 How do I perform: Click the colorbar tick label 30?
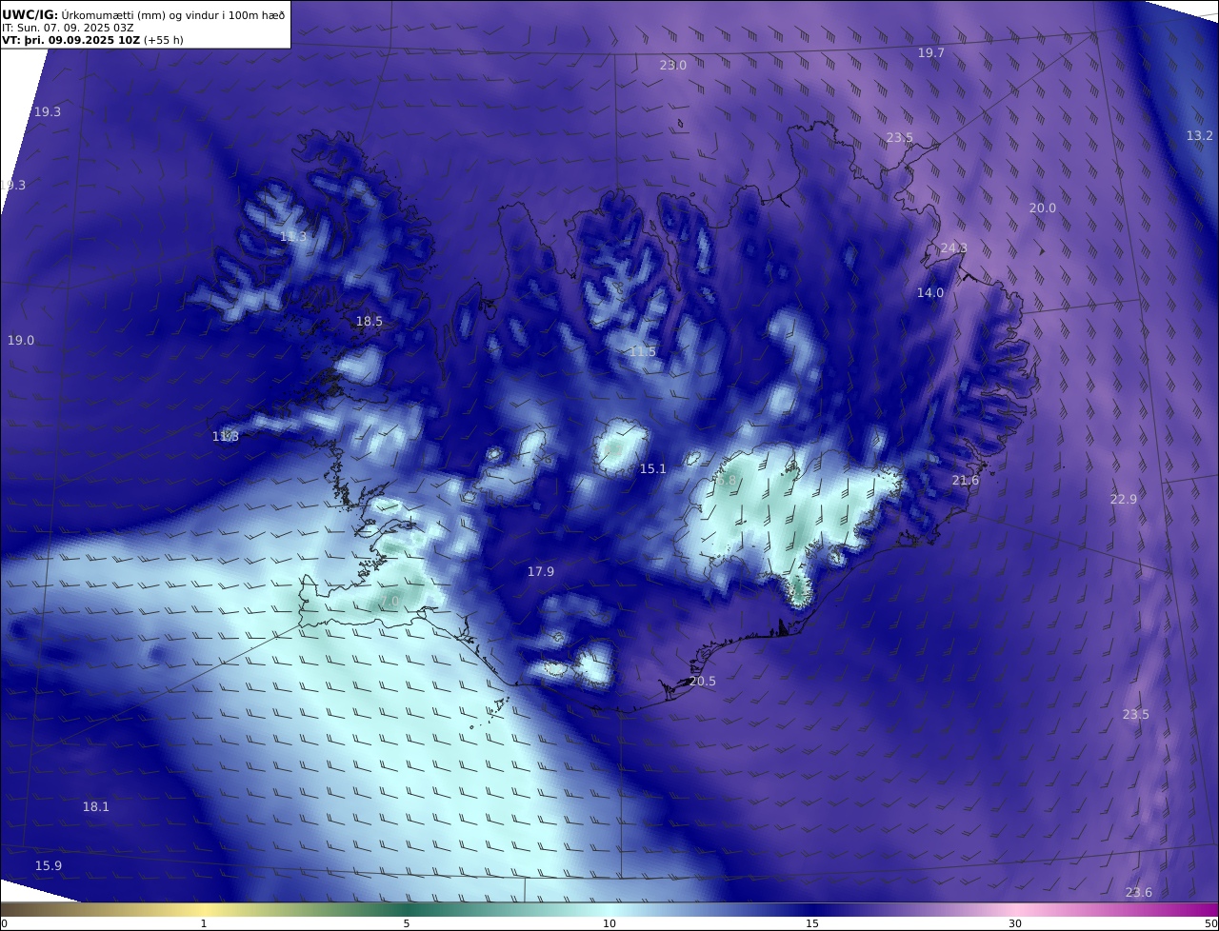(1015, 923)
